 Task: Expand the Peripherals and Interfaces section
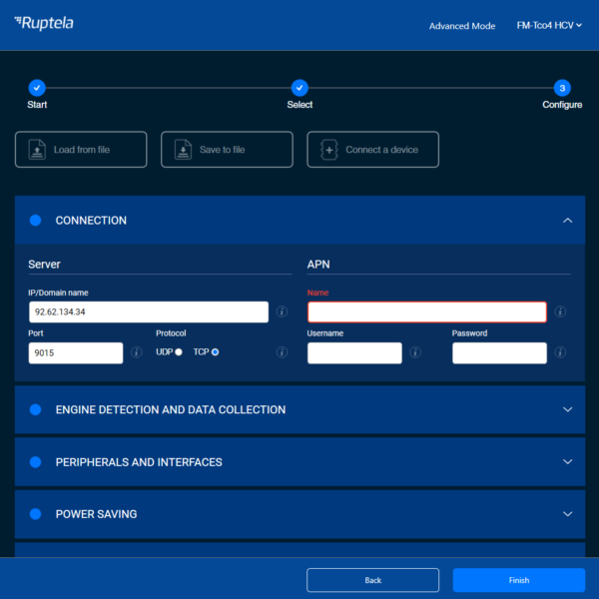tap(567, 462)
